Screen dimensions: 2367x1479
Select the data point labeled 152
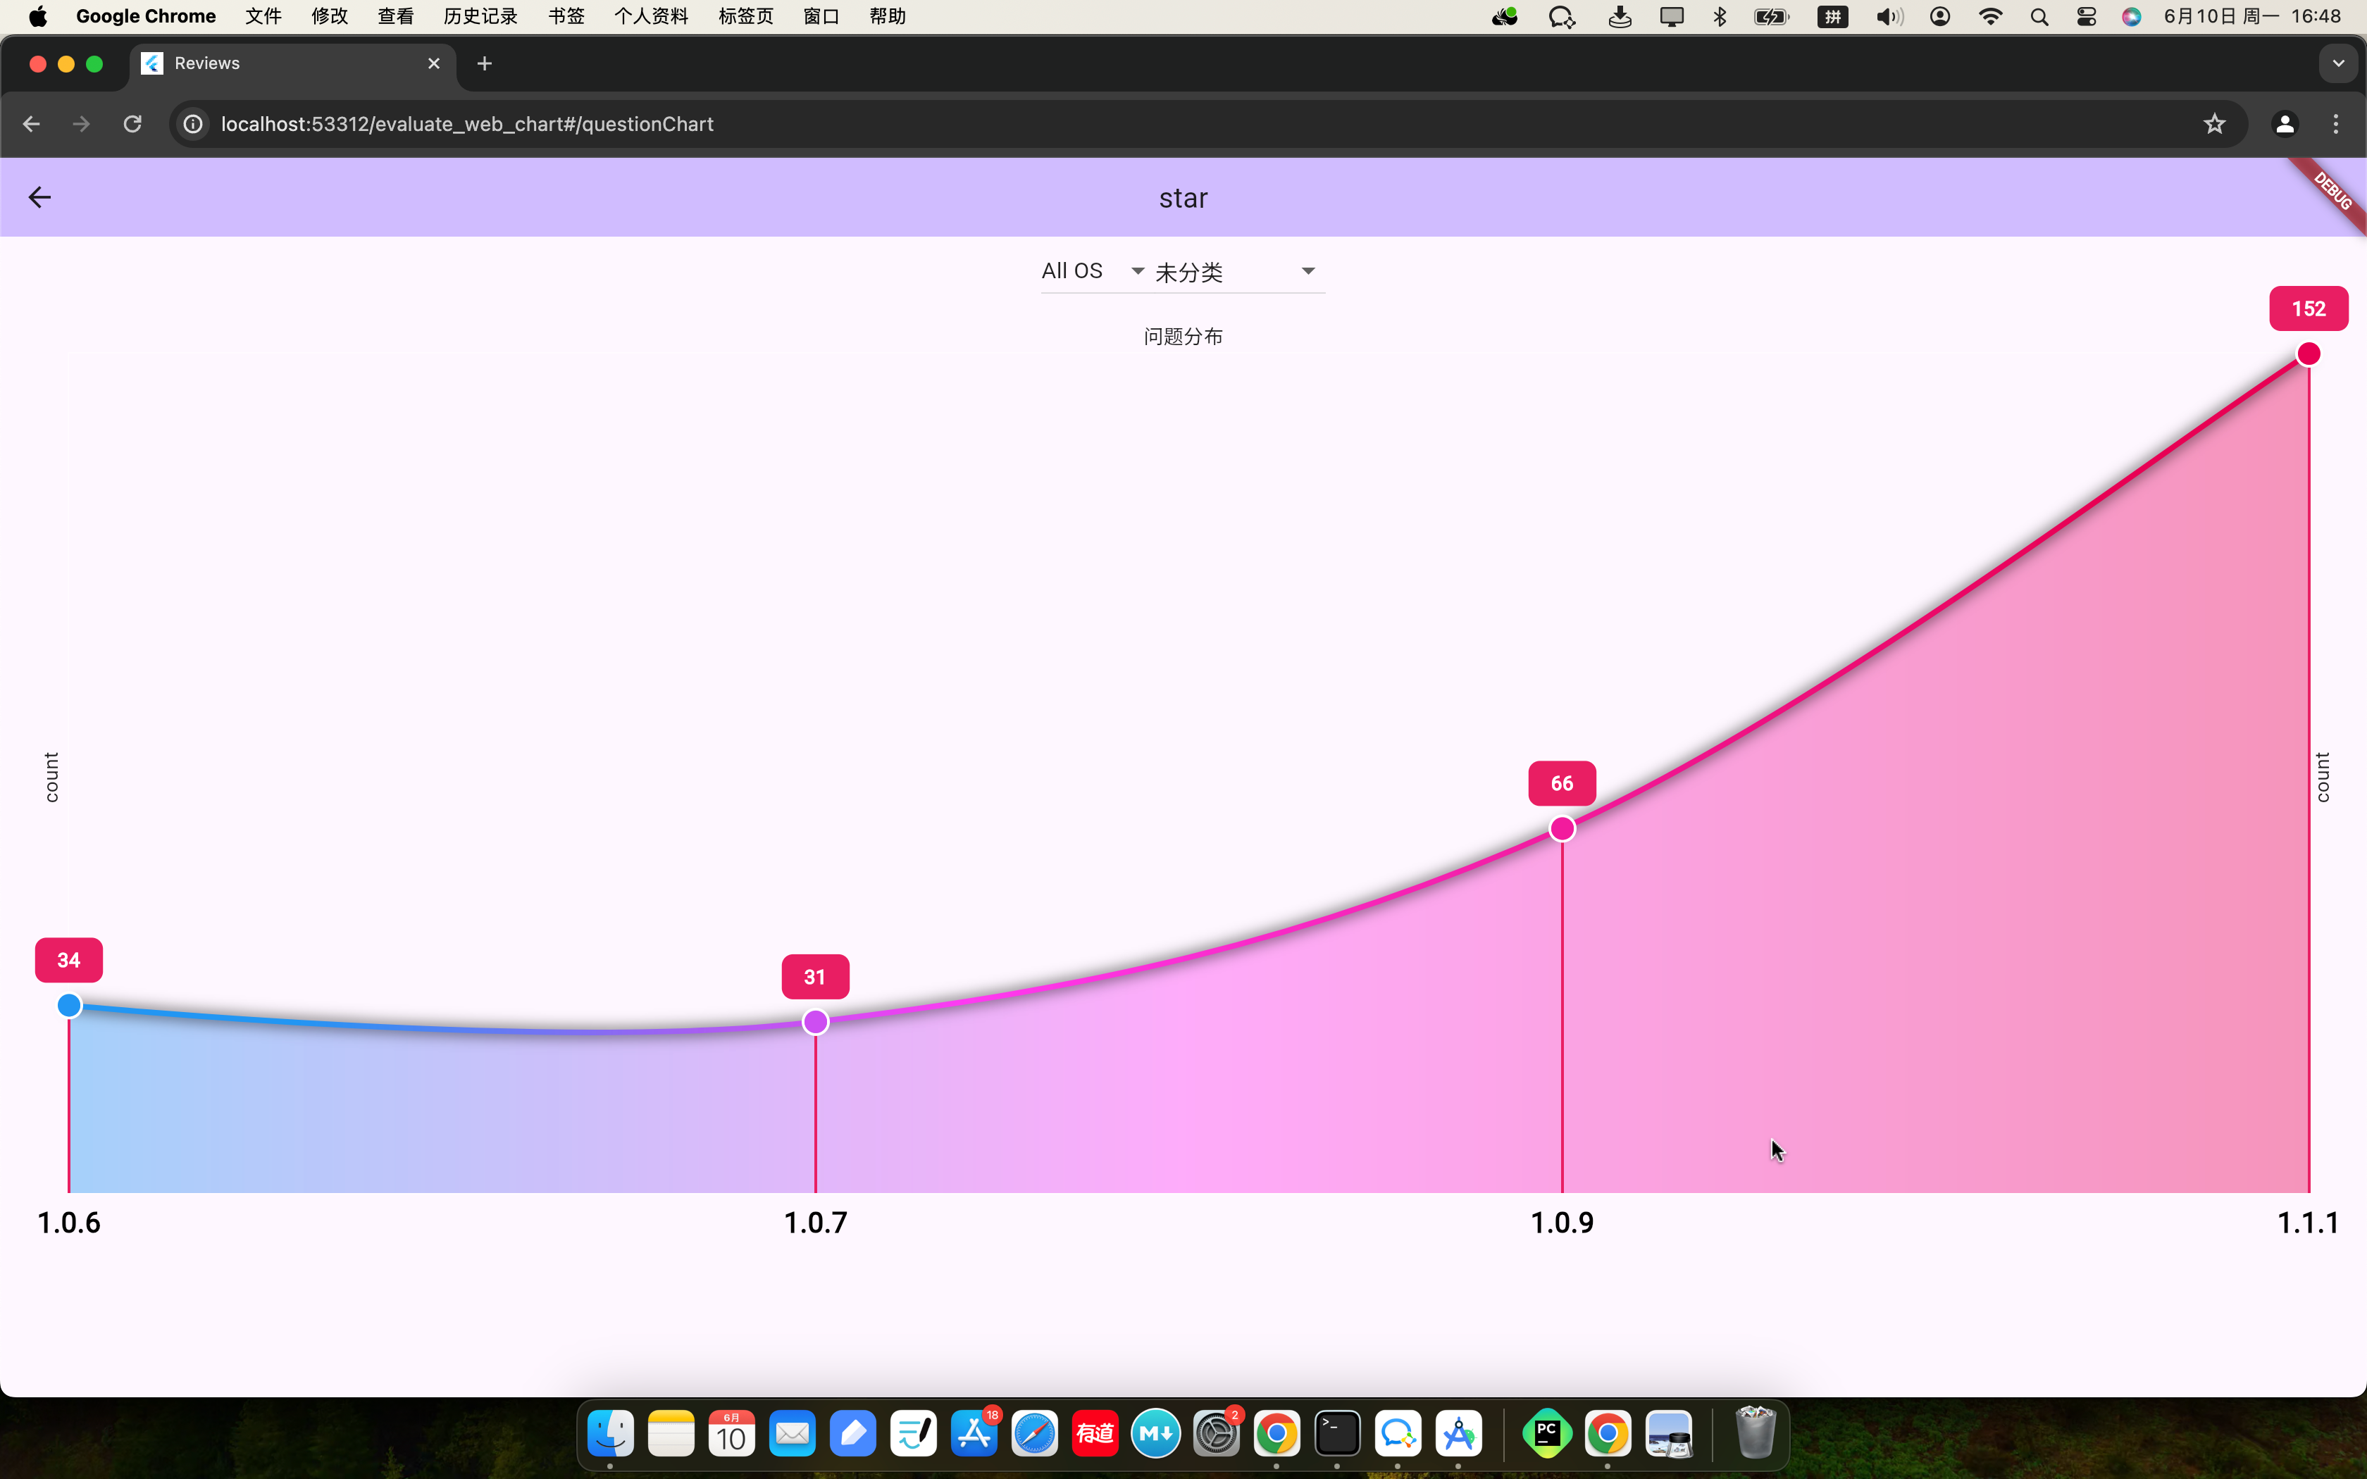pyautogui.click(x=2309, y=354)
